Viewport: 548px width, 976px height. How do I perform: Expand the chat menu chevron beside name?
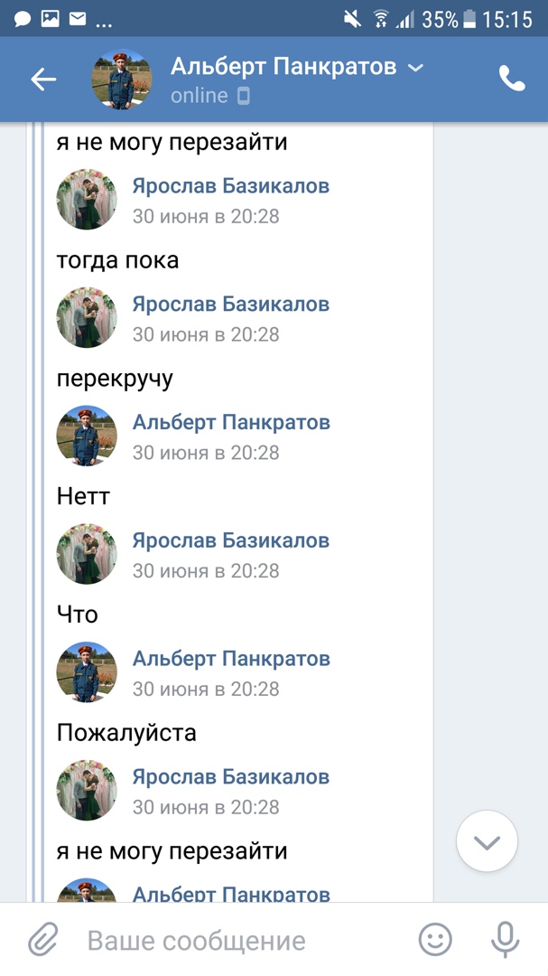point(415,68)
